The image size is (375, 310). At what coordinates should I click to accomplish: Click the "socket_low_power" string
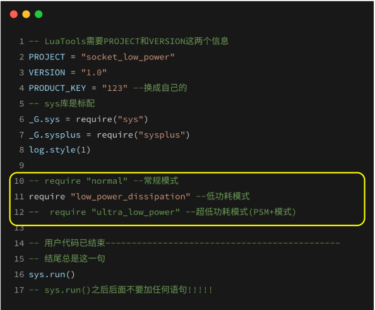[x=128, y=57]
